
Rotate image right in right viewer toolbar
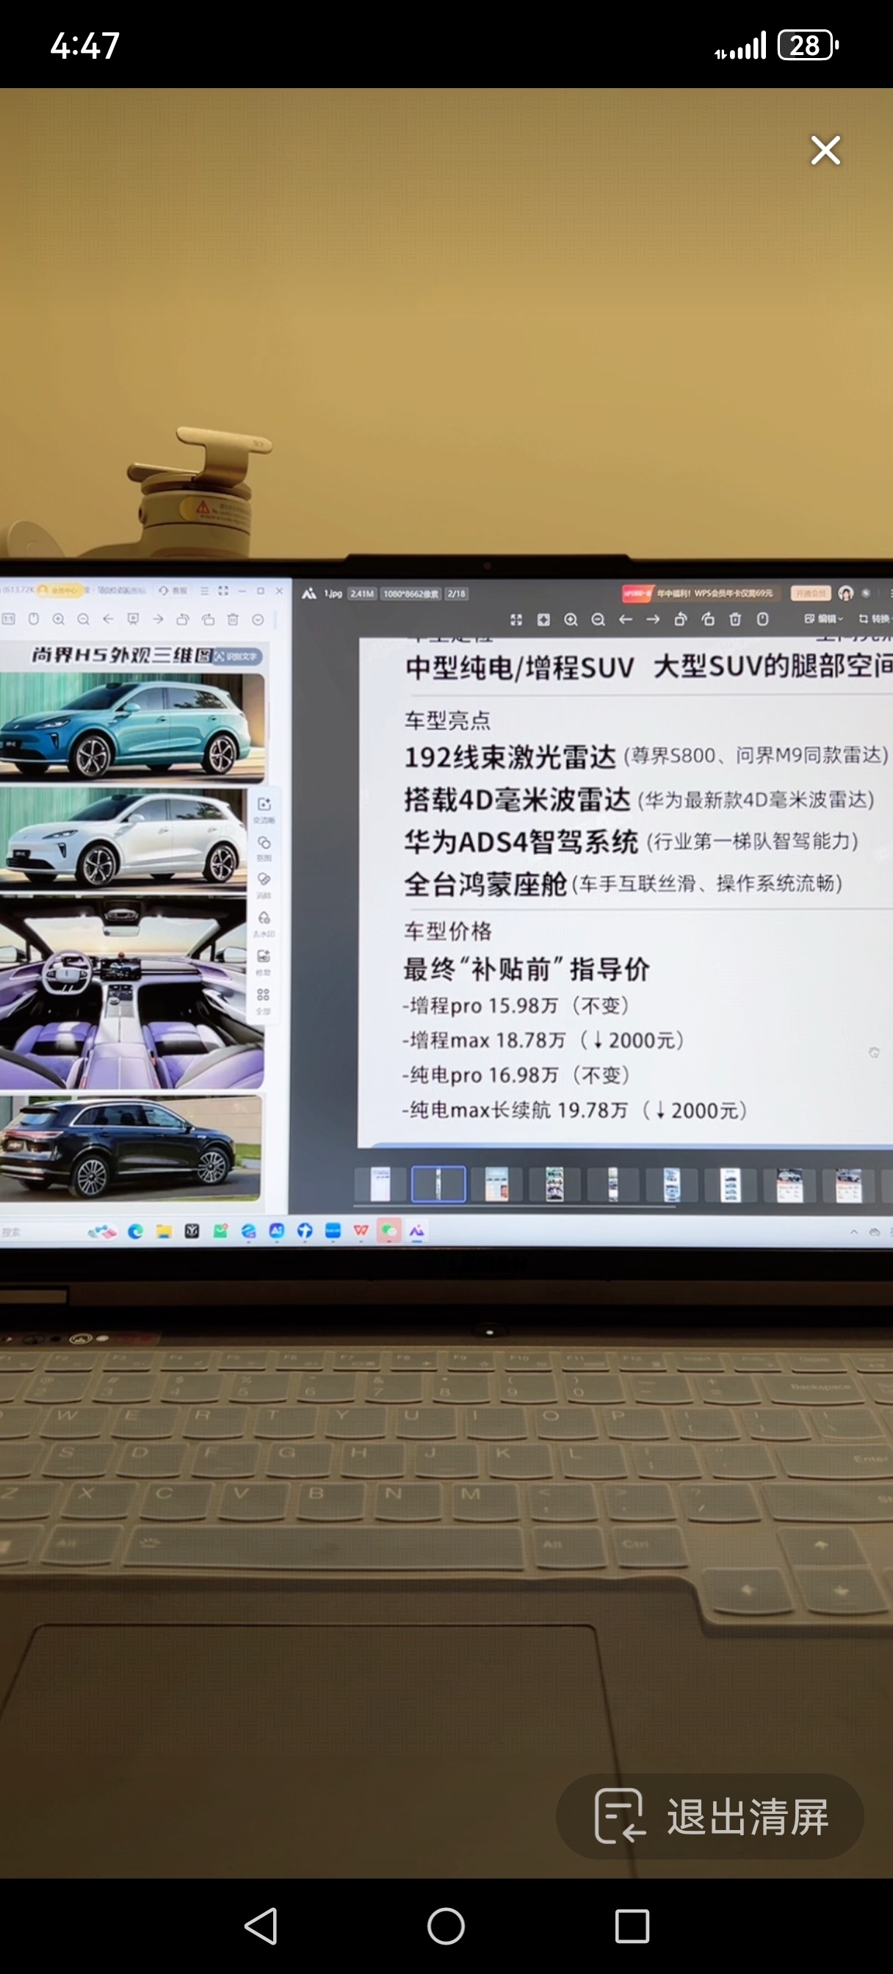pyautogui.click(x=708, y=619)
